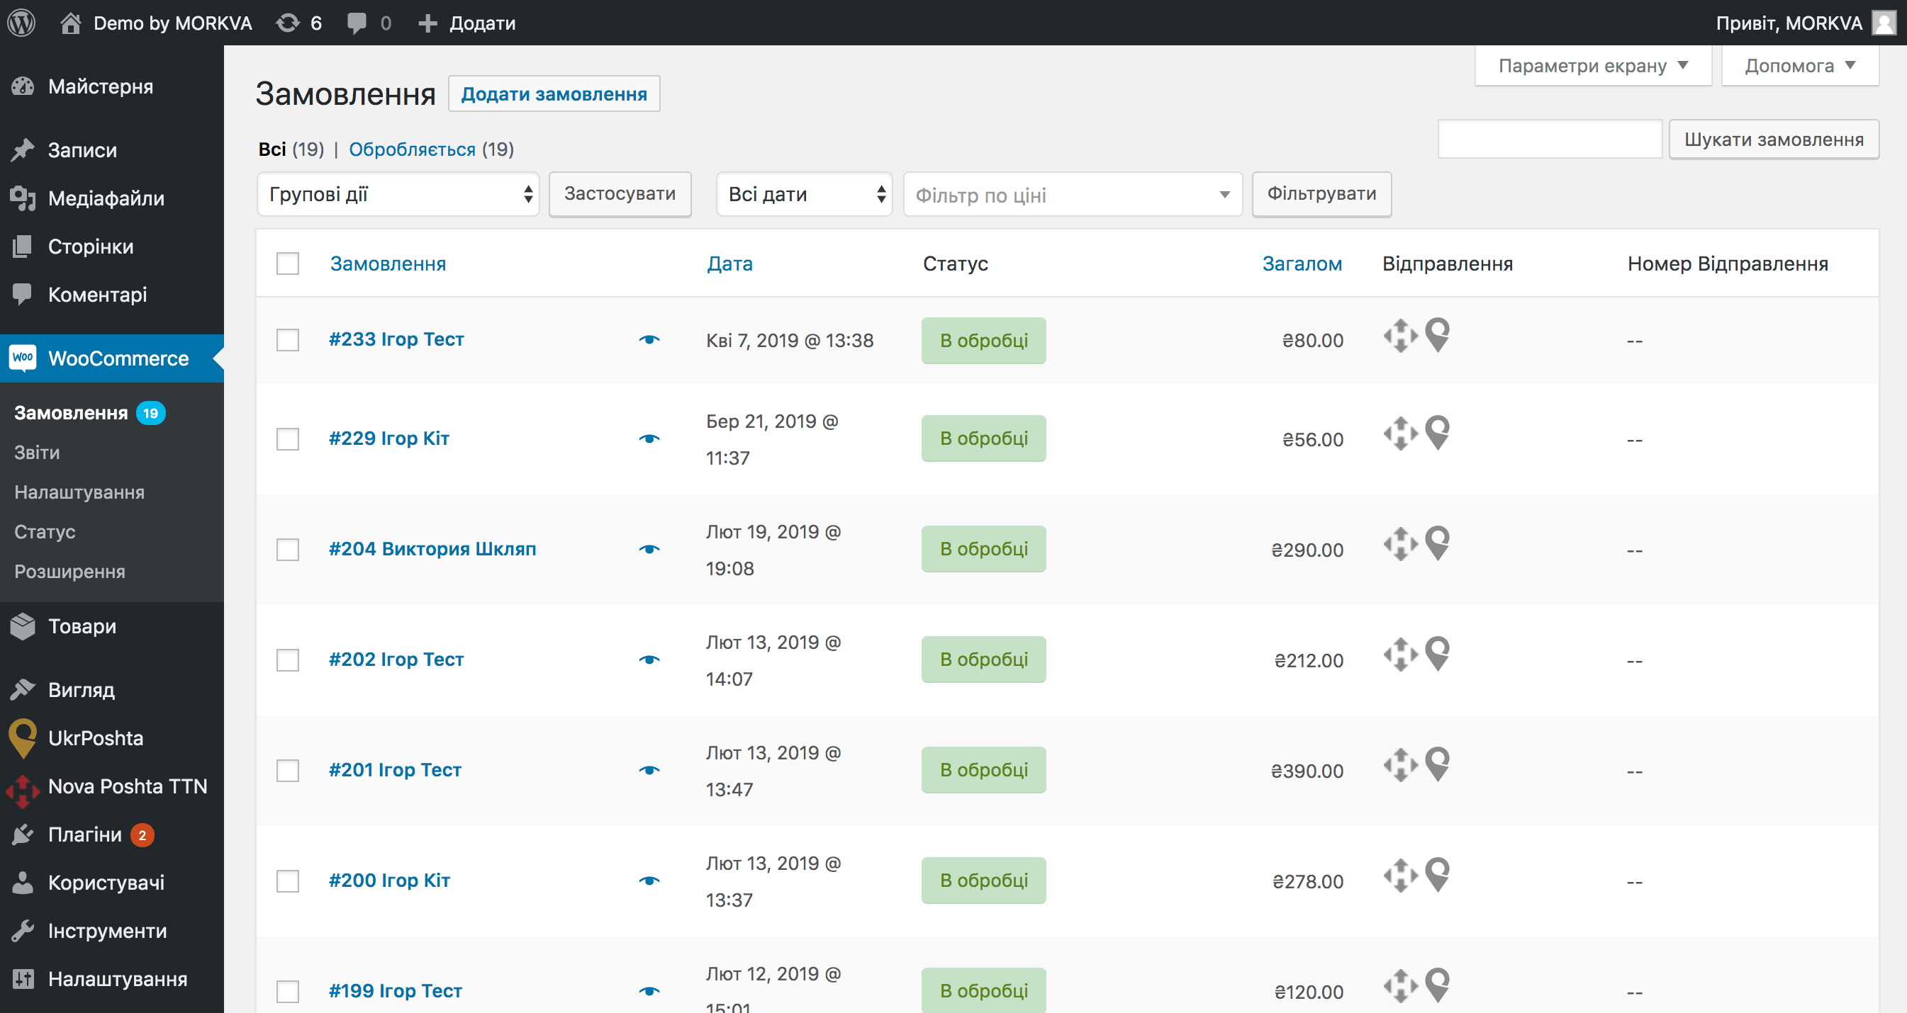The height and width of the screenshot is (1013, 1907).
Task: Open order #204 Виктория Шкляп
Action: pos(432,549)
